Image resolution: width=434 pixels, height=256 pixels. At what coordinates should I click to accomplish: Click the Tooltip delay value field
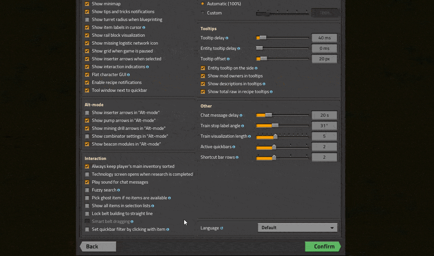point(324,38)
